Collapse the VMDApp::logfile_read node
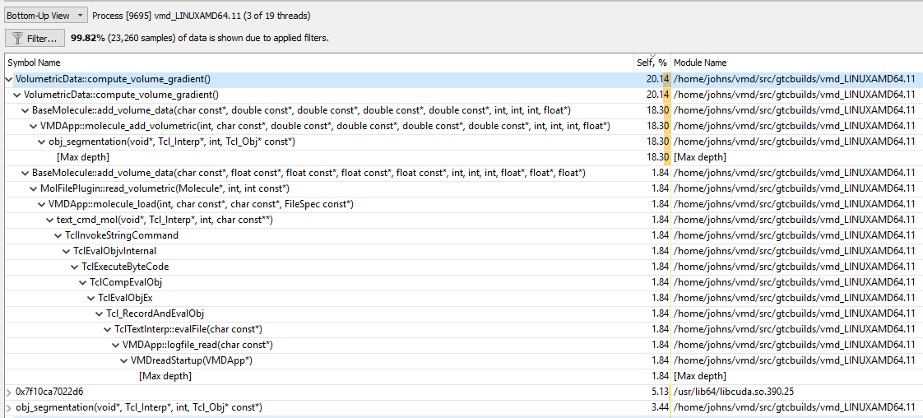This screenshot has width=923, height=418. (x=115, y=345)
